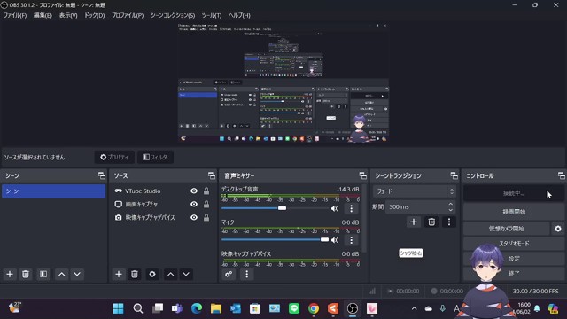Add transition with plus icon

414,222
